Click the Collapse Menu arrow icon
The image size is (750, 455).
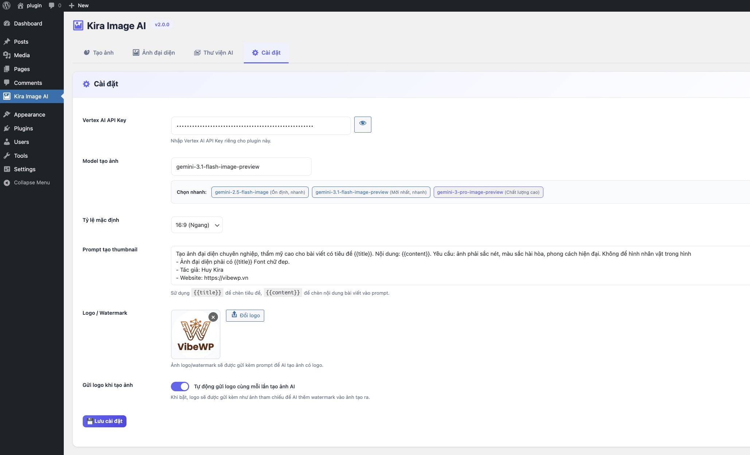coord(7,183)
